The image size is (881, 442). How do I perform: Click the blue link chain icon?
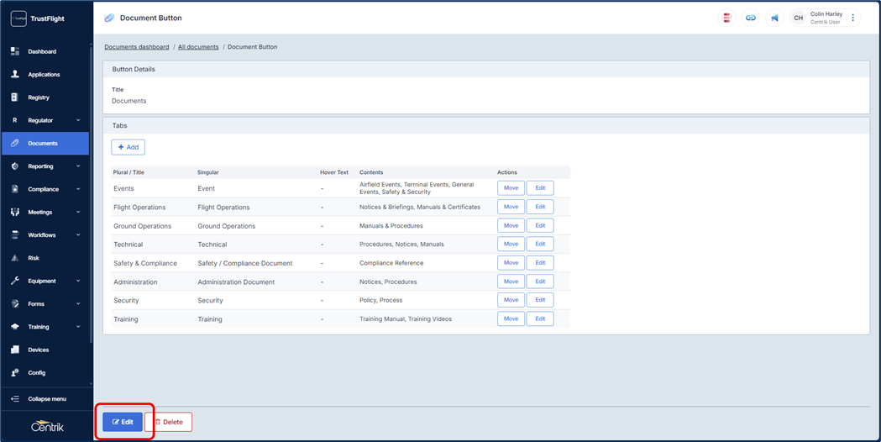(x=751, y=18)
